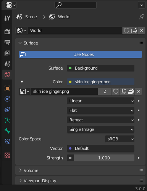Open the View Layer properties tab
The width and height of the screenshot is (147, 191).
[x=7, y=53]
